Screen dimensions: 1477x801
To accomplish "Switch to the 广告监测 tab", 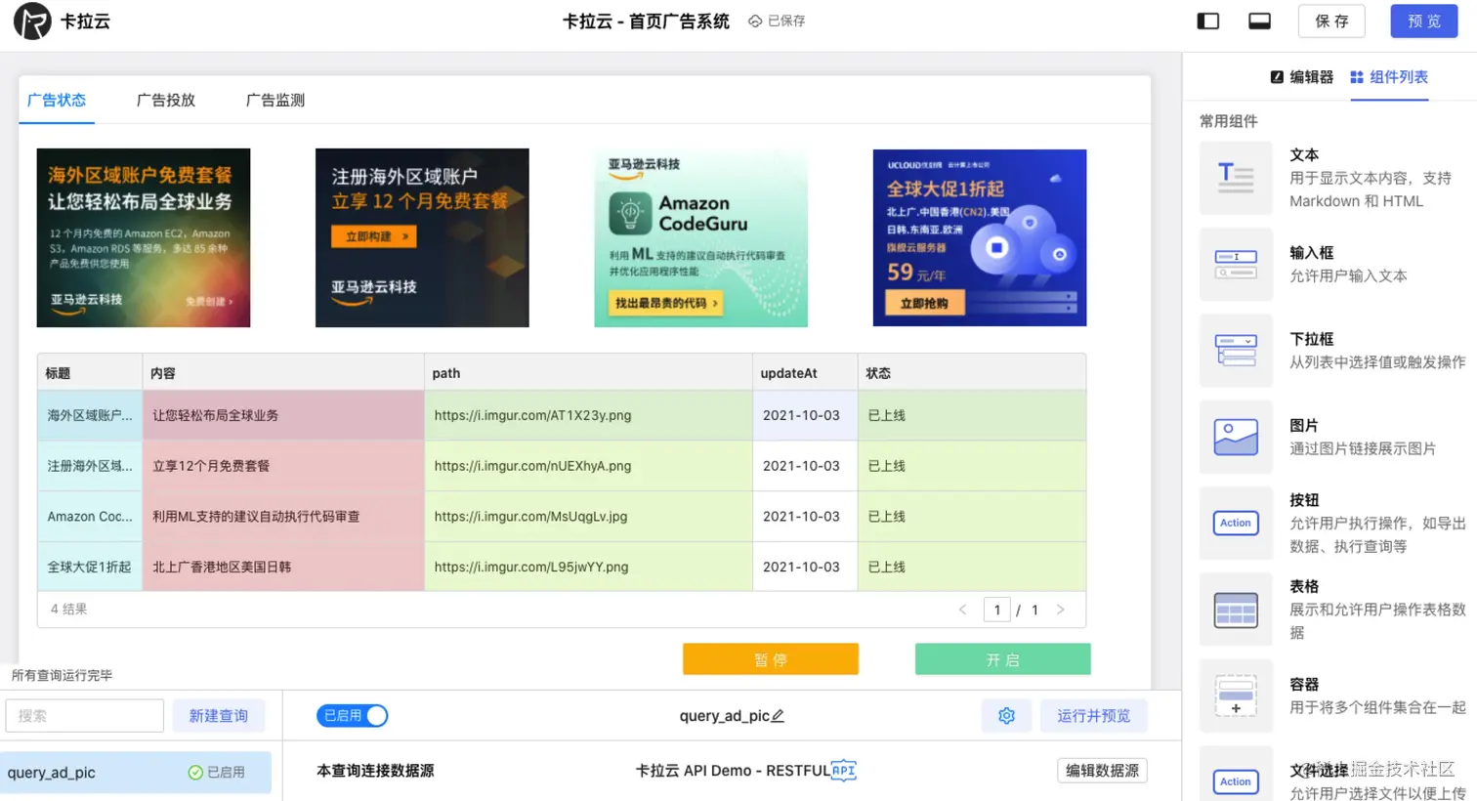I will (x=275, y=100).
